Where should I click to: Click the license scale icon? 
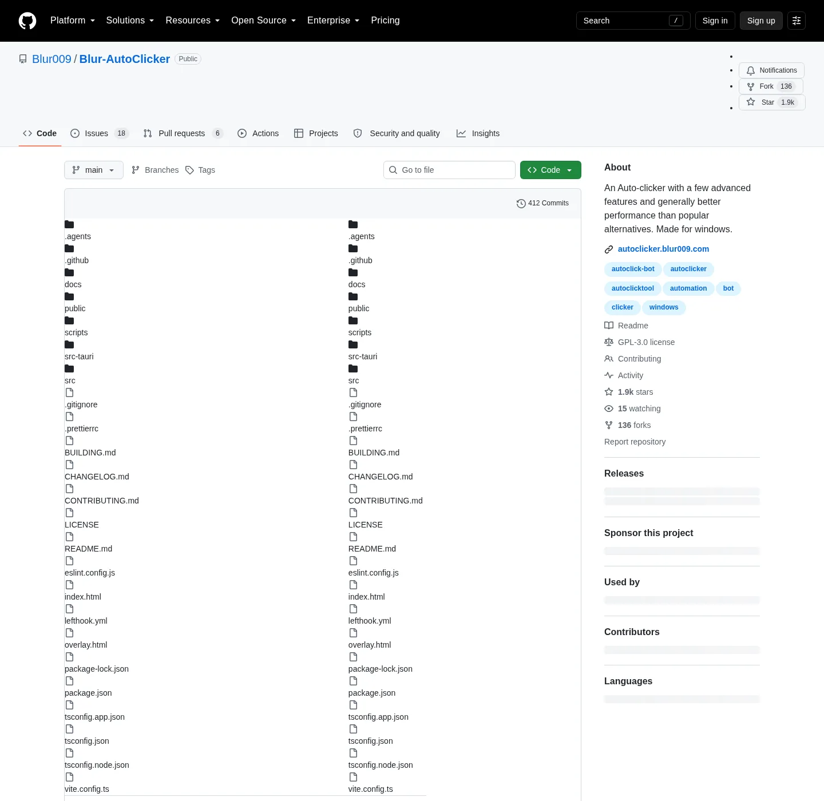609,342
